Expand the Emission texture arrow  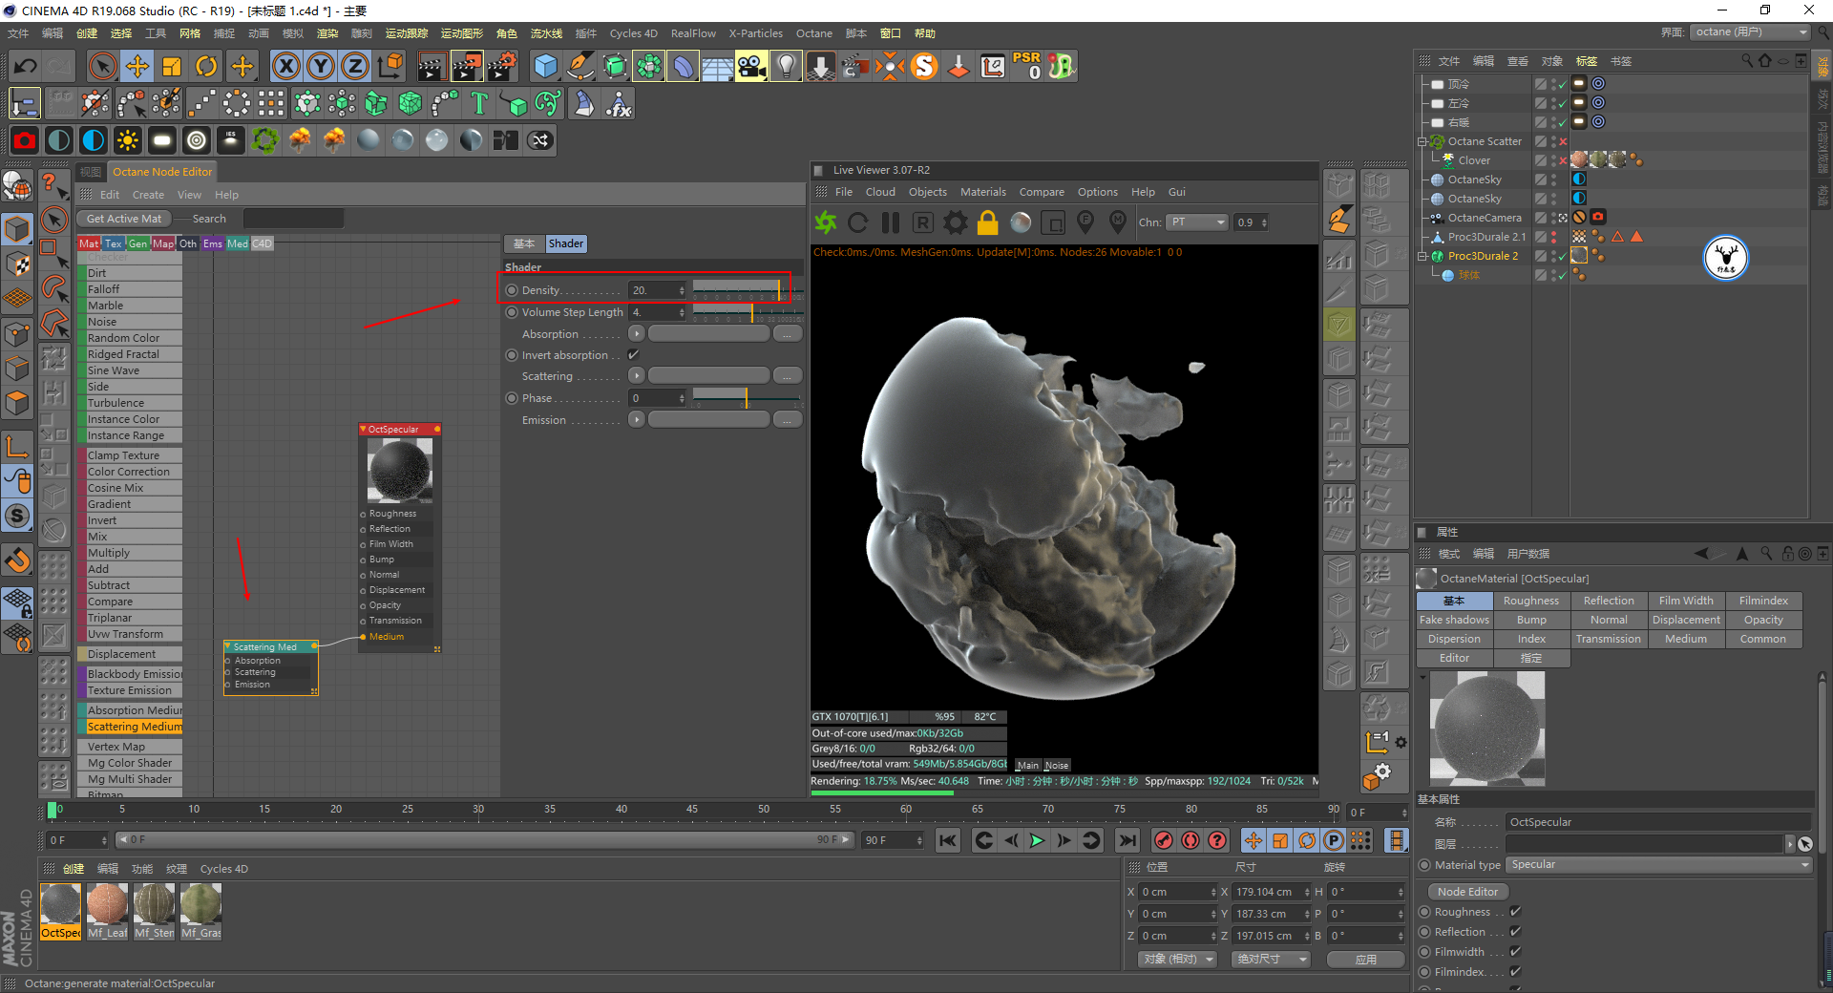(636, 420)
